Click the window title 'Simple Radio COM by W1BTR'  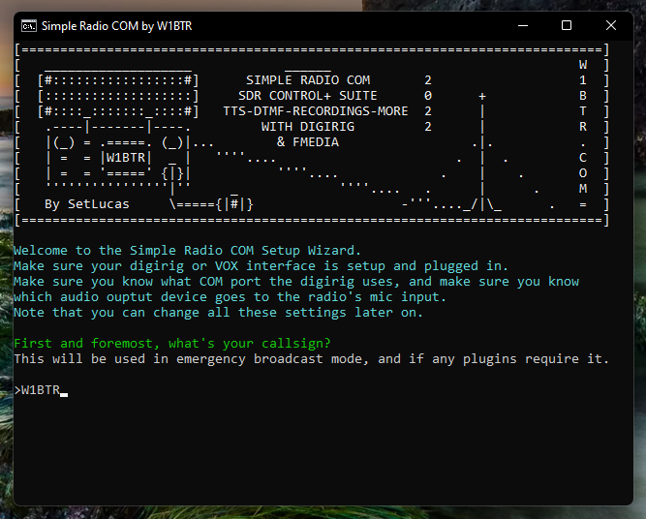point(116,26)
